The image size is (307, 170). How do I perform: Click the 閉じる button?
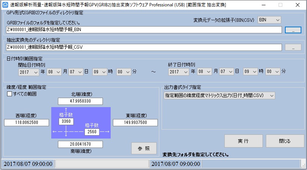(x=285, y=141)
